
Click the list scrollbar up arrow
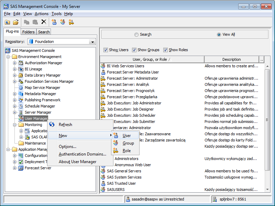click(267, 66)
